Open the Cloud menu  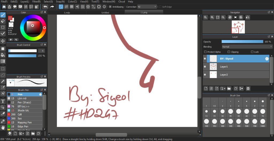(122, 2)
